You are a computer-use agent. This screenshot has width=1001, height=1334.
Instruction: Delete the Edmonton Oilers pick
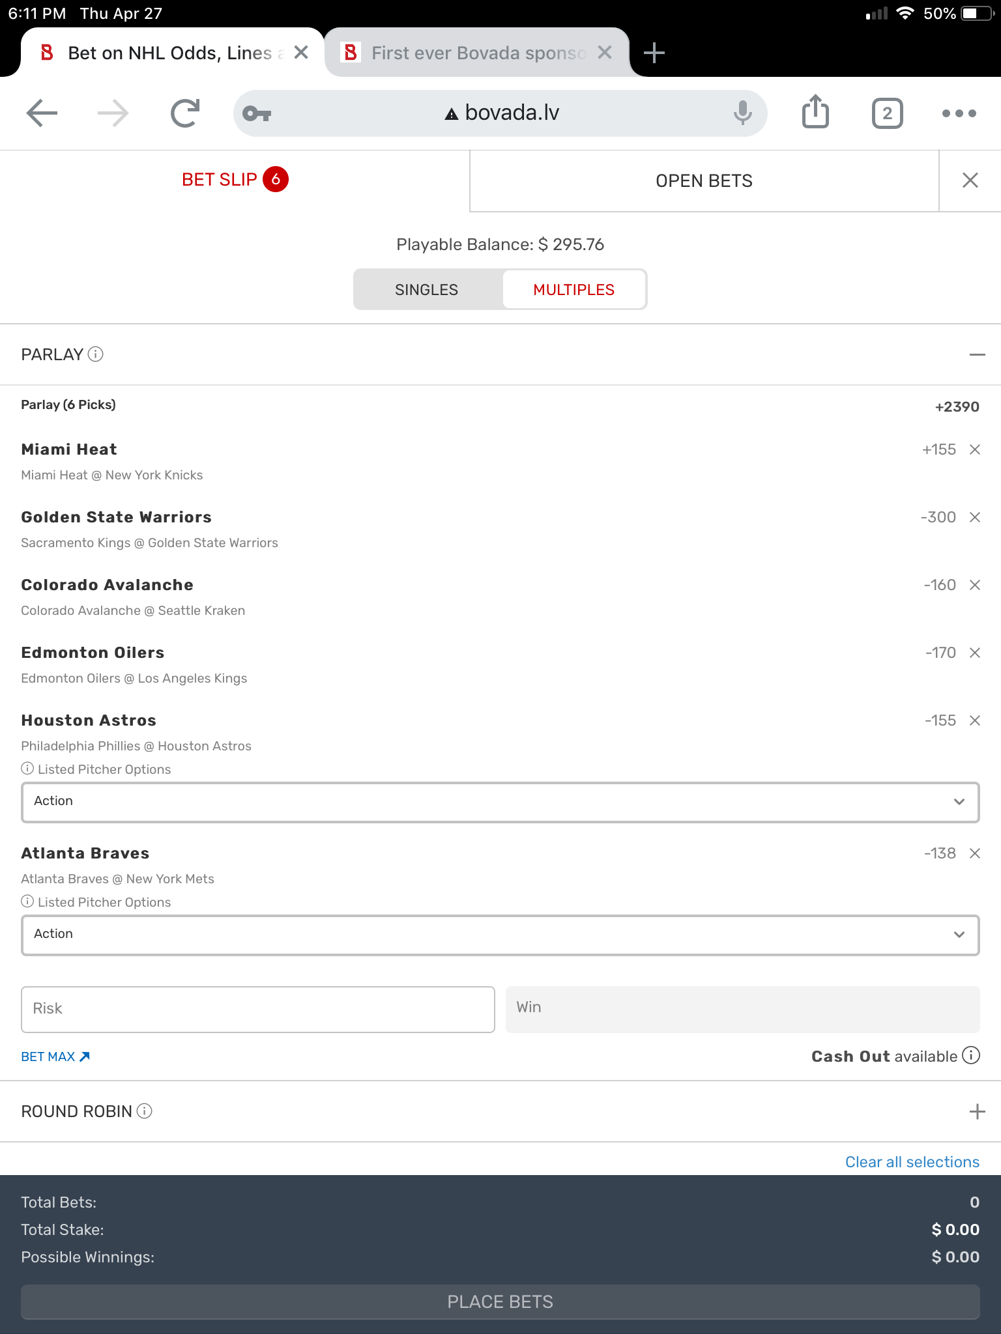[x=974, y=653]
